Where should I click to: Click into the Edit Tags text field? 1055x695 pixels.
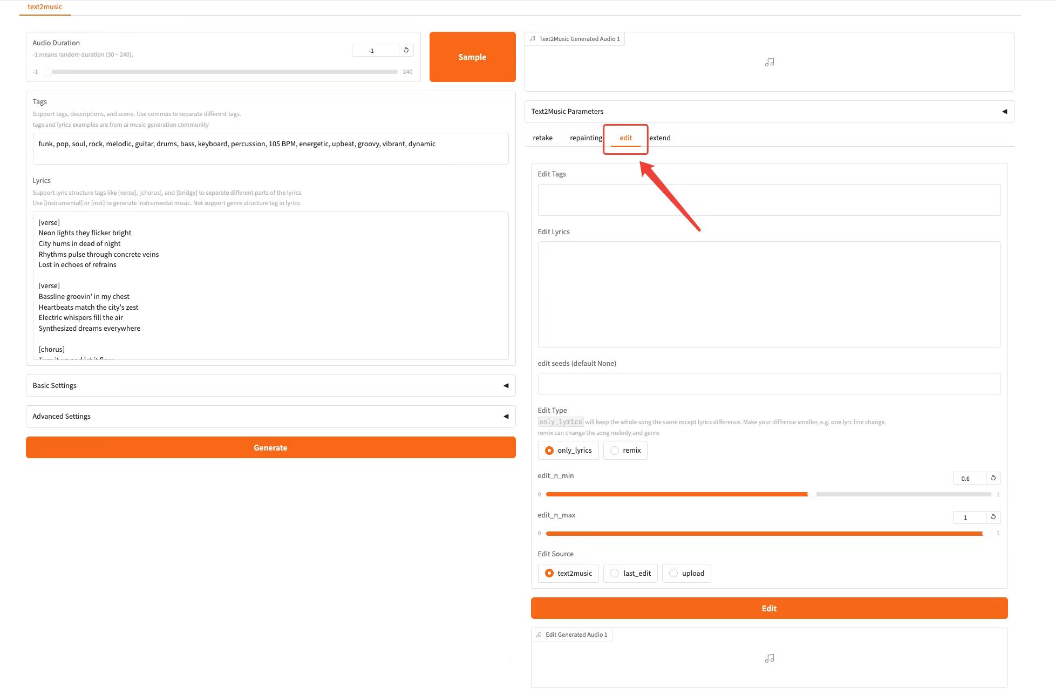coord(768,200)
